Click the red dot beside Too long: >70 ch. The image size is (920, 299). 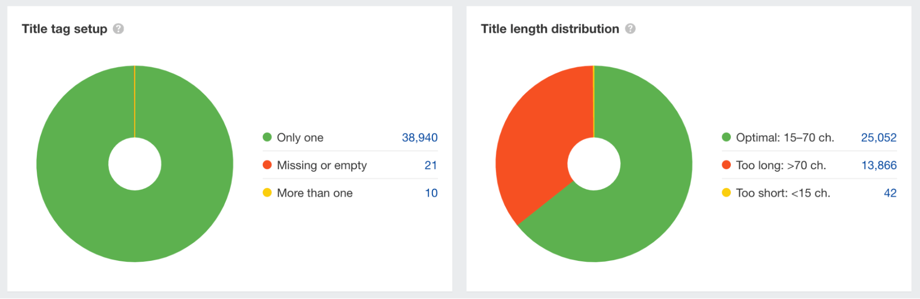click(726, 165)
